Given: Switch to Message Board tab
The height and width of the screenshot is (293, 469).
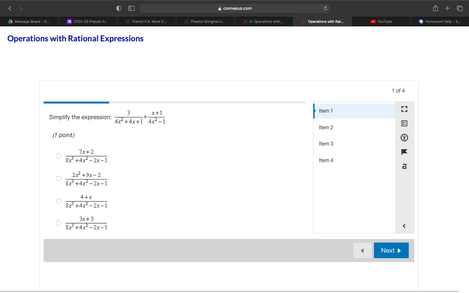Looking at the screenshot, I should click(x=29, y=21).
